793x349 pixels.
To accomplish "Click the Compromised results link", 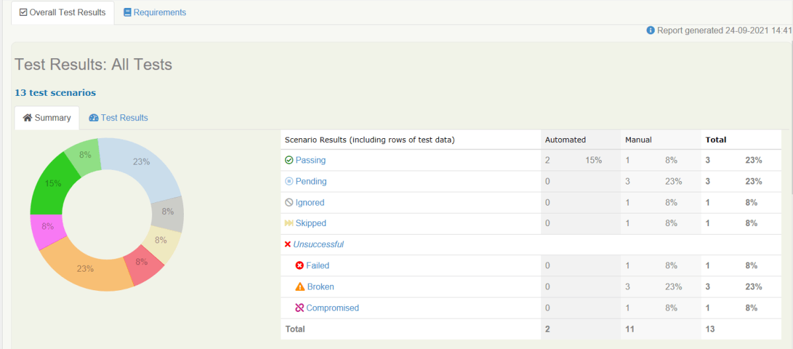I will click(x=332, y=308).
